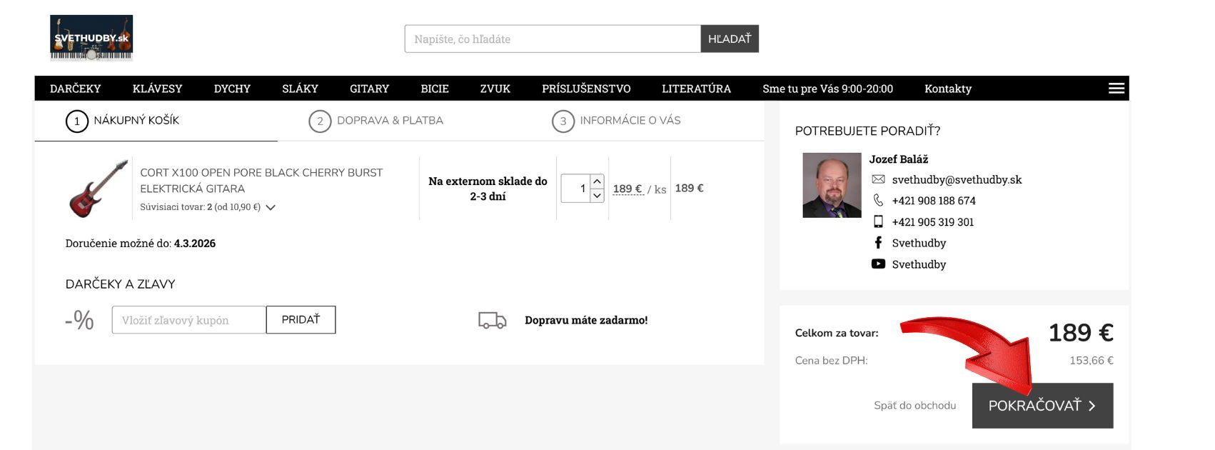Increase guitar quantity with up arrow
1215x450 pixels.
click(598, 181)
